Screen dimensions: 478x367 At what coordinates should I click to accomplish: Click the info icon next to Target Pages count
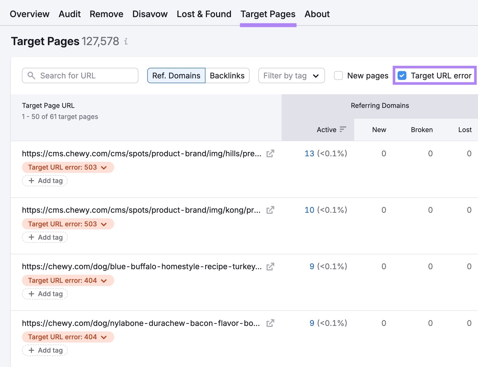(x=126, y=41)
